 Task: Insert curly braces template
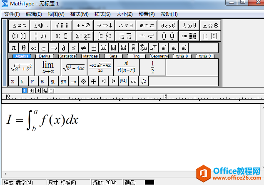[x=124, y=48]
